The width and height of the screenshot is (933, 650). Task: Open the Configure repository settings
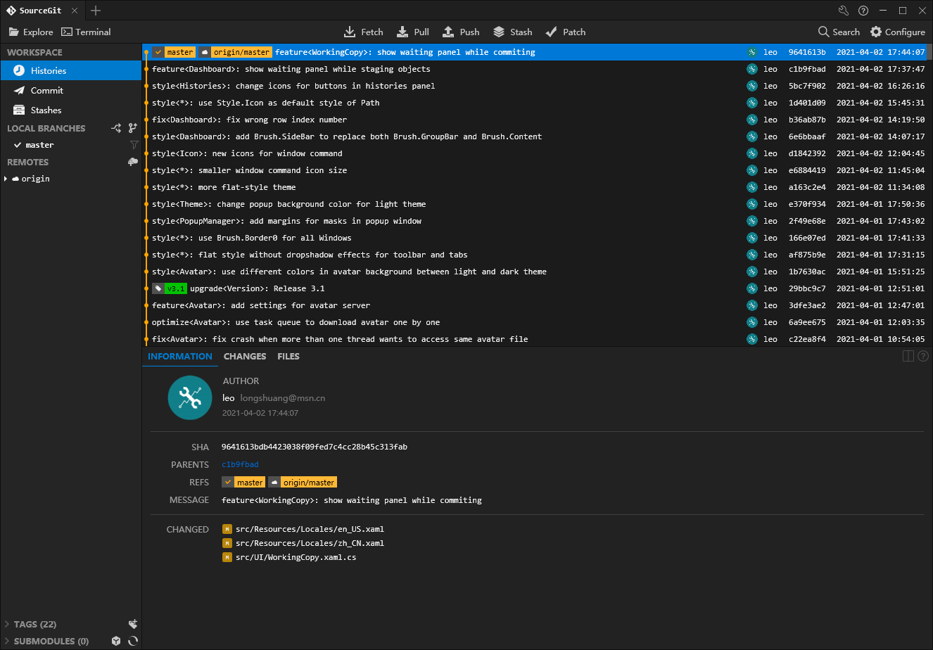click(898, 32)
